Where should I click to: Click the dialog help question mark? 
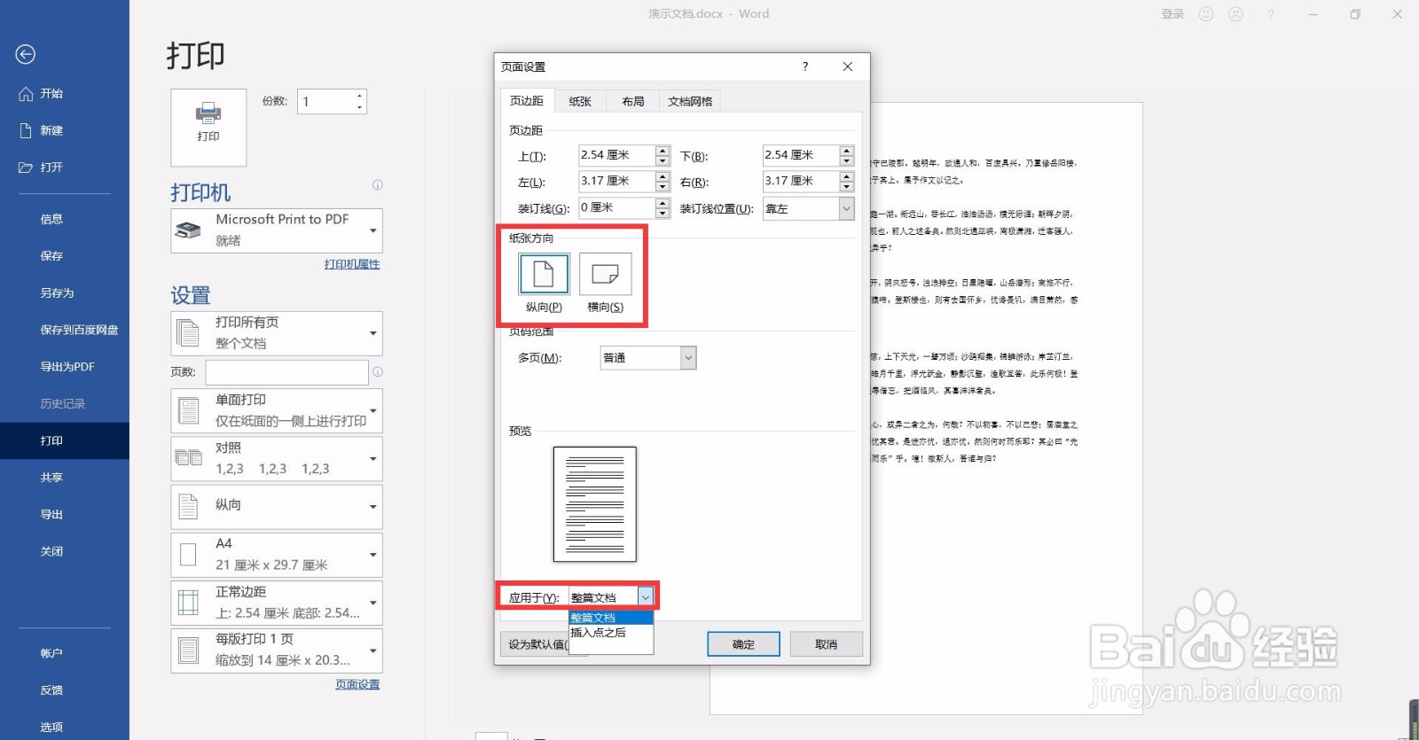click(805, 66)
